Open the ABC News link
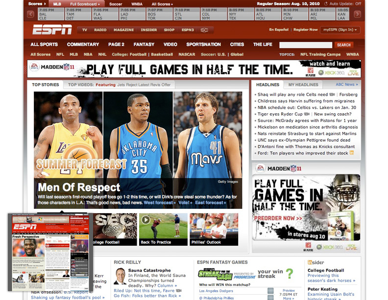This screenshot has height=300, width=388. (x=347, y=84)
